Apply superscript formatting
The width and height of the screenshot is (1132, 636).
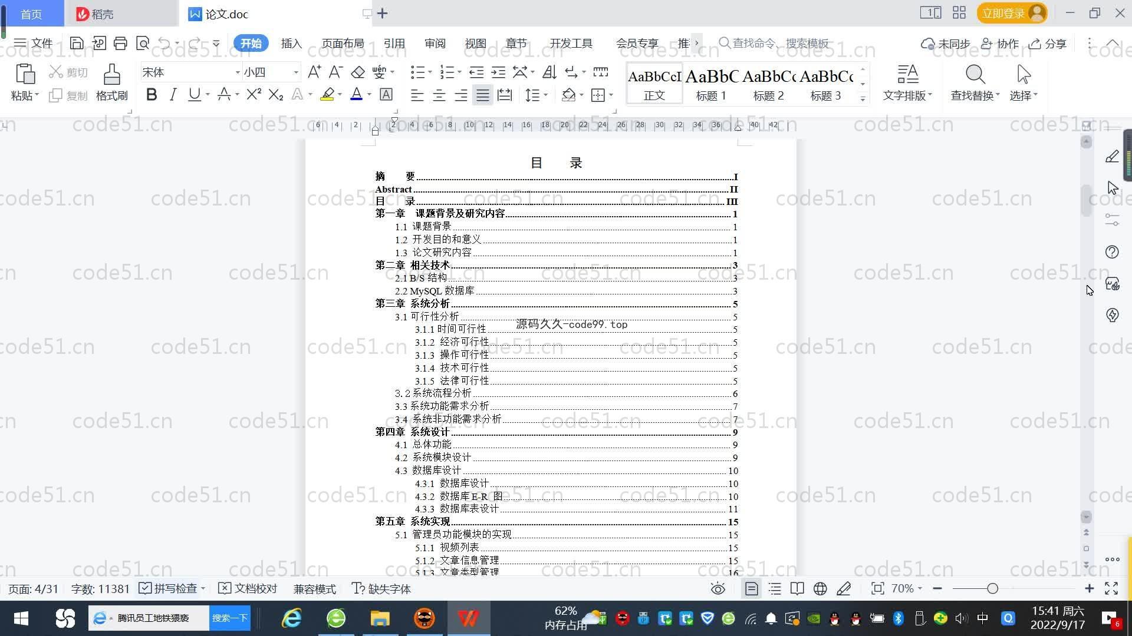pyautogui.click(x=254, y=95)
